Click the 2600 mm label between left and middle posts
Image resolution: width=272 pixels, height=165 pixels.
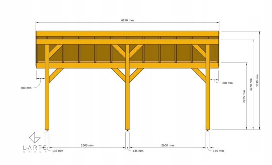pyautogui.click(x=87, y=145)
